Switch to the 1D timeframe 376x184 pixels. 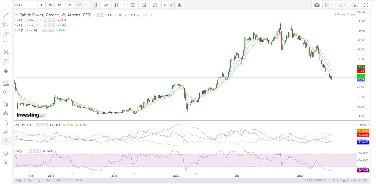59,5
